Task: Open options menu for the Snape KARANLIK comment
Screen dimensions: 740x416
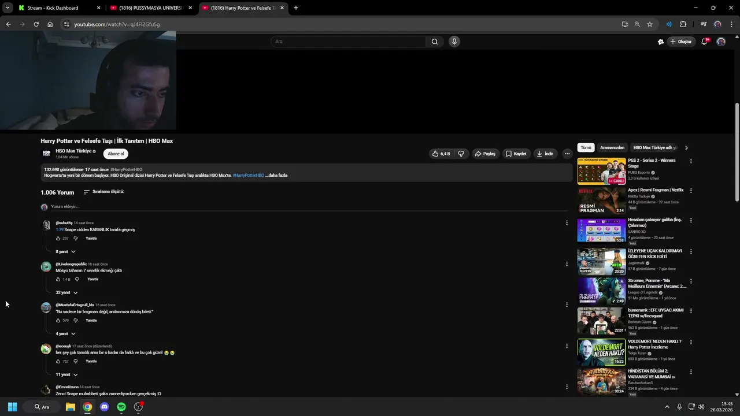Action: (567, 223)
